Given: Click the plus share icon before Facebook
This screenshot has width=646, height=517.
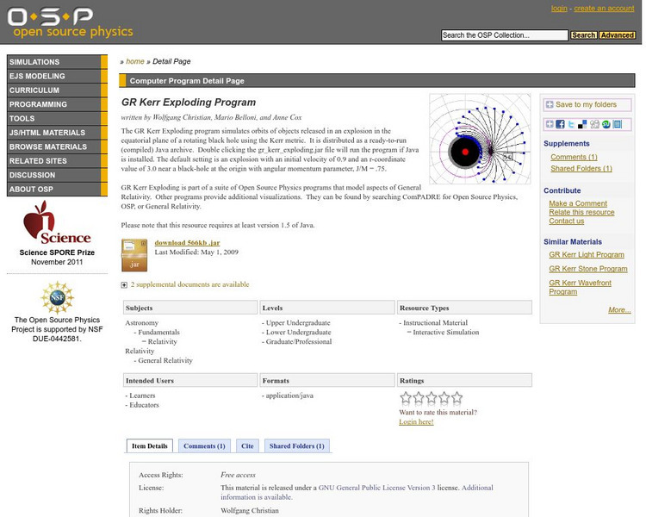Looking at the screenshot, I should (x=550, y=124).
